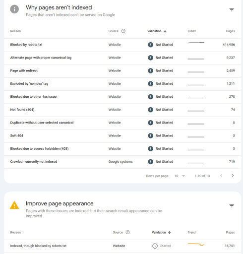The height and width of the screenshot is (254, 243).
Task: Click the Pages column header in first table
Action: pyautogui.click(x=230, y=31)
